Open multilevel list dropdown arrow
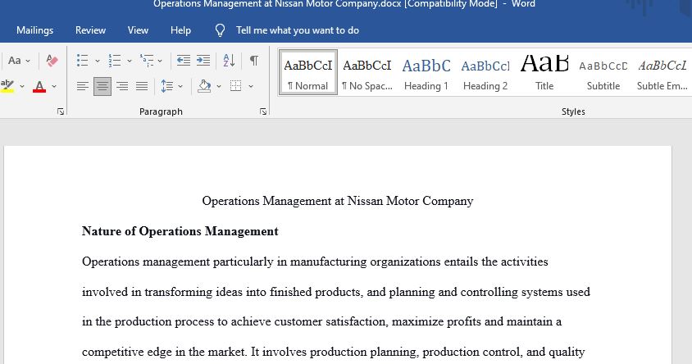 click(160, 61)
